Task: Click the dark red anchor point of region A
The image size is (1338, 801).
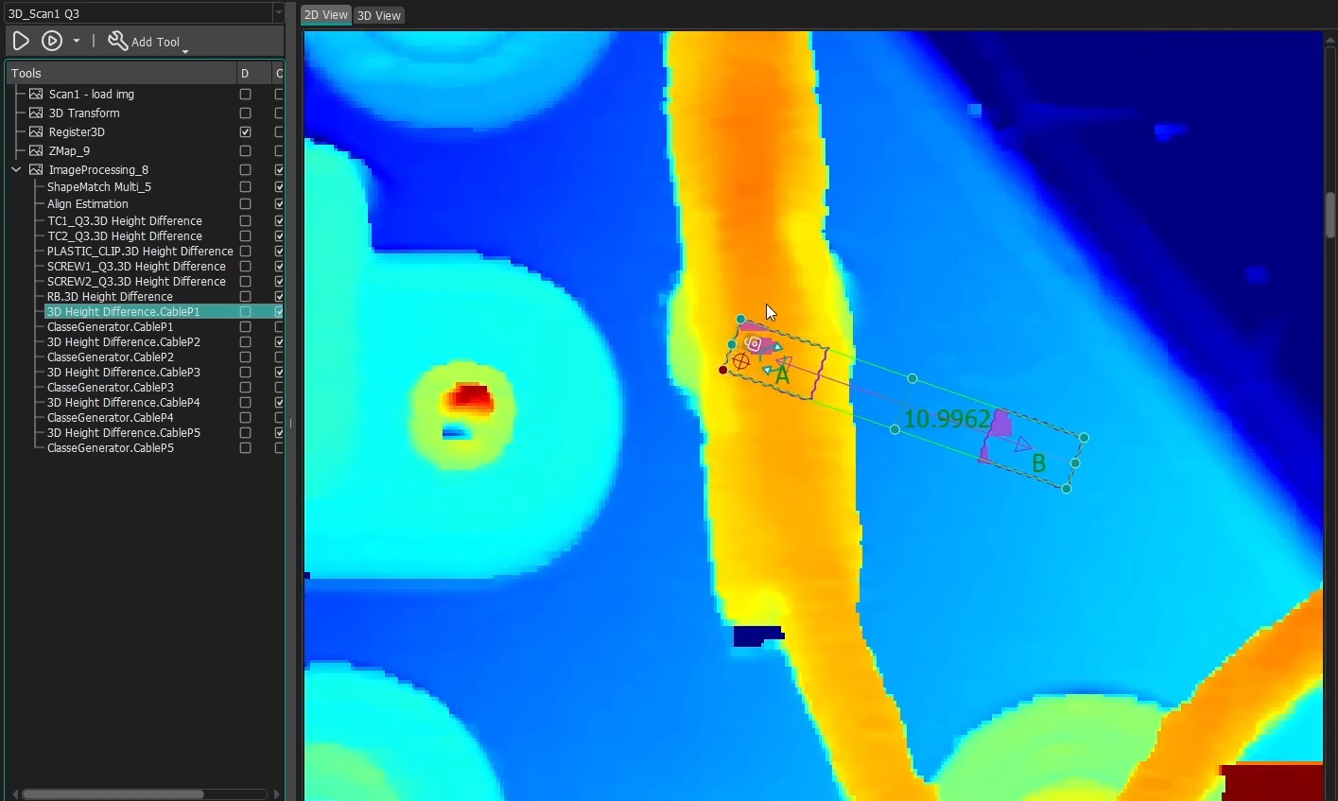Action: coord(723,370)
